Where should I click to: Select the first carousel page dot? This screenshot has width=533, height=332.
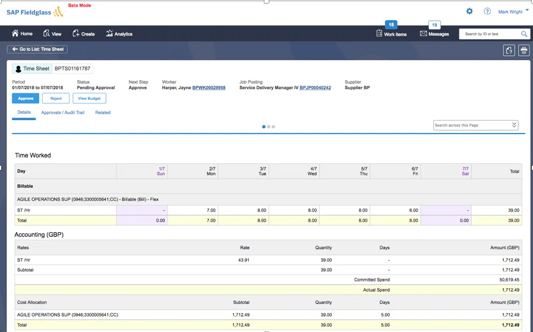point(264,127)
